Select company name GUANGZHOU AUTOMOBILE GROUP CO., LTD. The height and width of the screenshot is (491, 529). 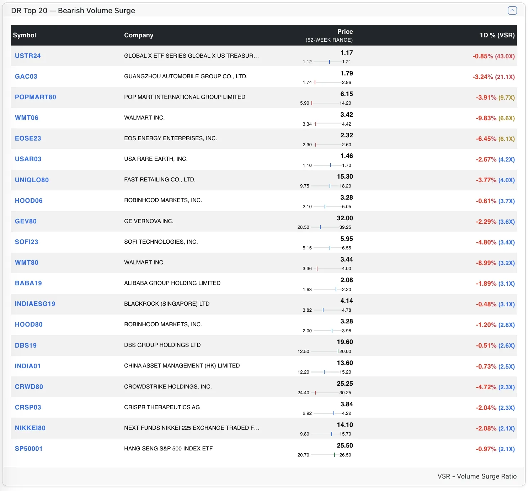pyautogui.click(x=186, y=76)
